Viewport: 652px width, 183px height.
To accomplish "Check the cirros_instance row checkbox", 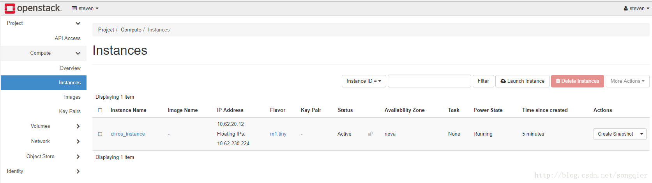I will [x=100, y=134].
